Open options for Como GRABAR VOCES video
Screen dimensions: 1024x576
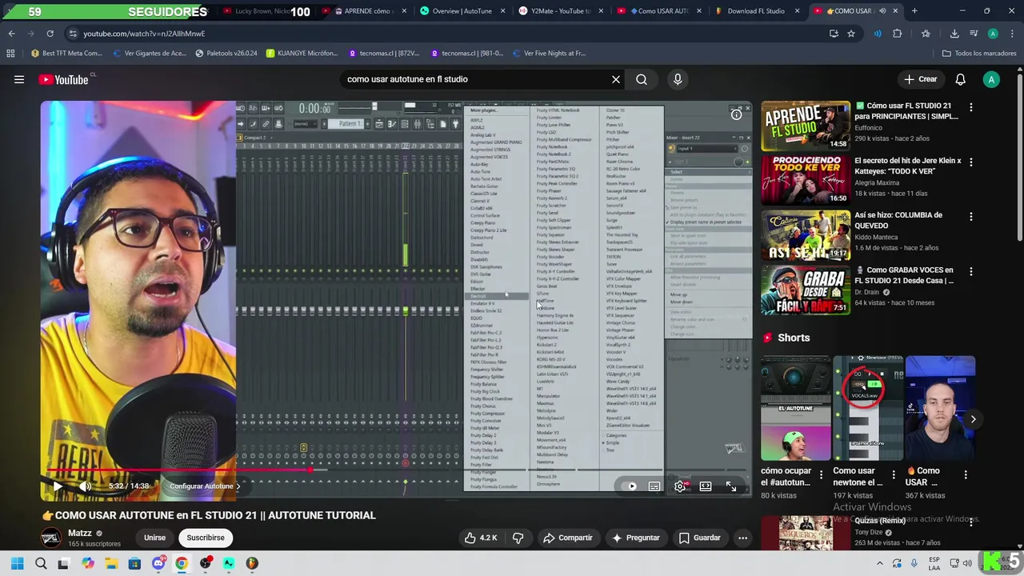point(971,271)
